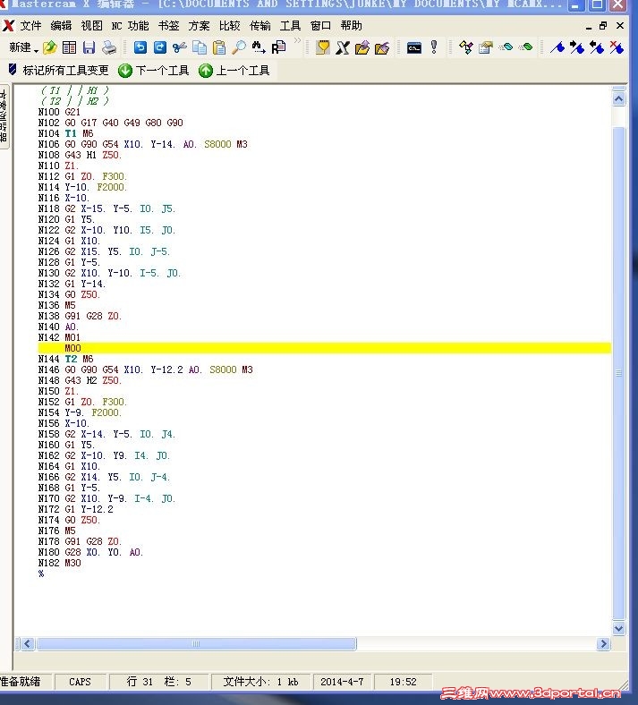The width and height of the screenshot is (638, 705).
Task: Click the 文件大小 1 kb status field
Action: pyautogui.click(x=260, y=682)
